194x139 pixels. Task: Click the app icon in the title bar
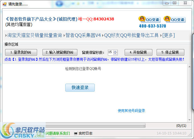[5, 4]
